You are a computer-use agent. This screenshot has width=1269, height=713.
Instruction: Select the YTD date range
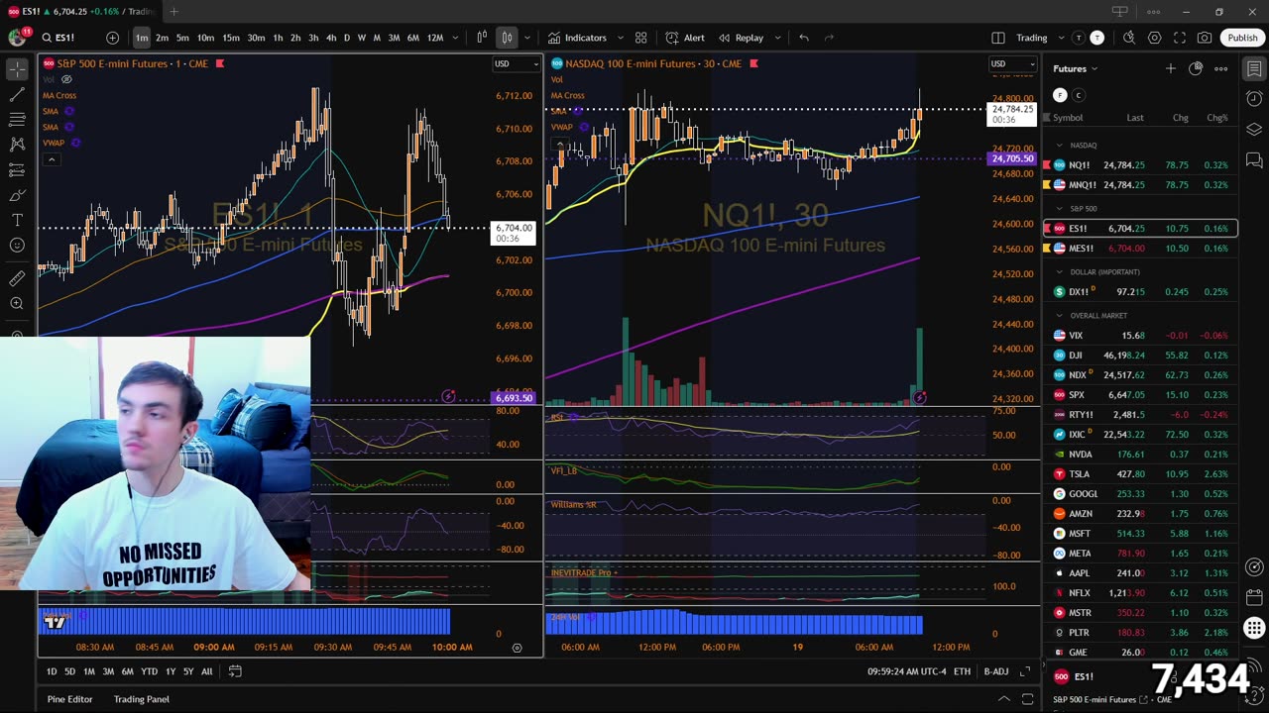click(x=149, y=671)
